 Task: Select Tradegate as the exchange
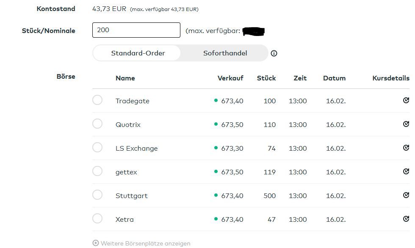point(97,100)
